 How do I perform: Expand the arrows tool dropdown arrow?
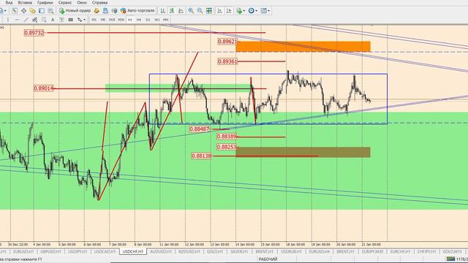pos(85,20)
